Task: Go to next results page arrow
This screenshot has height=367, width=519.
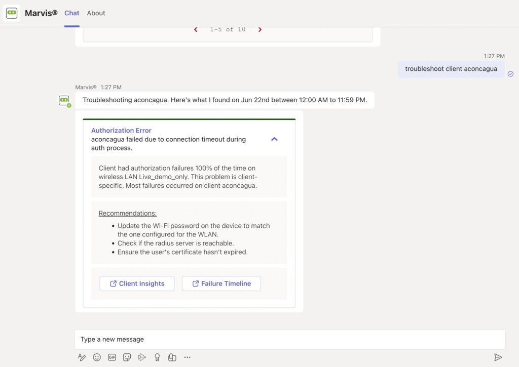Action: pos(260,30)
